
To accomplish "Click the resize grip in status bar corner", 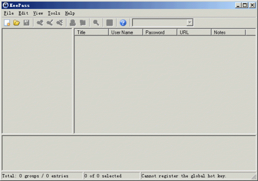I will [x=254, y=177].
